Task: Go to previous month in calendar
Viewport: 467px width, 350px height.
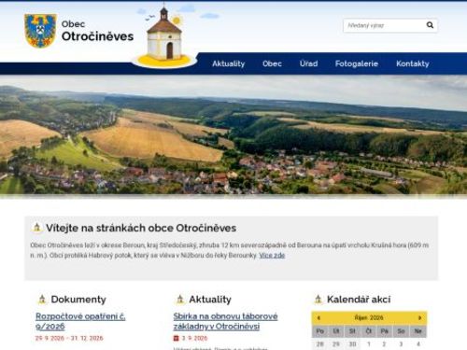Action: point(318,317)
